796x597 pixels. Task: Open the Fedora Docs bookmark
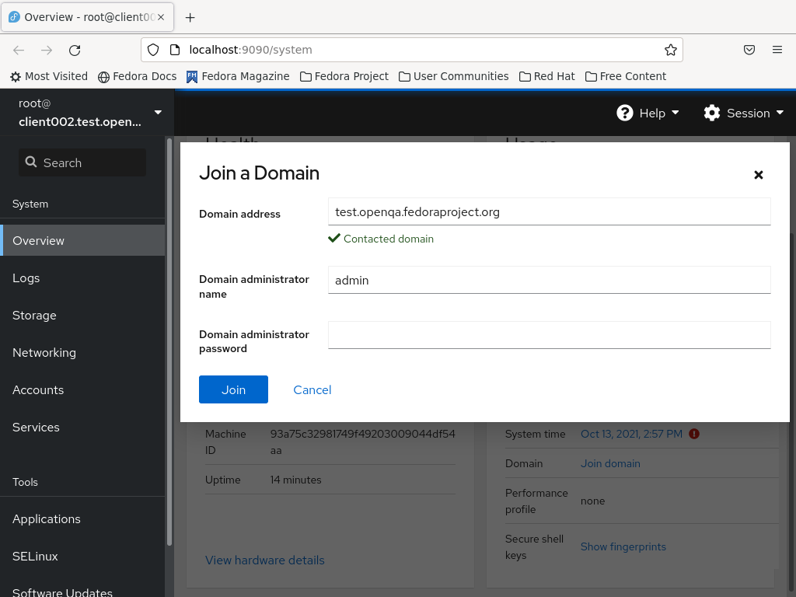(x=137, y=76)
